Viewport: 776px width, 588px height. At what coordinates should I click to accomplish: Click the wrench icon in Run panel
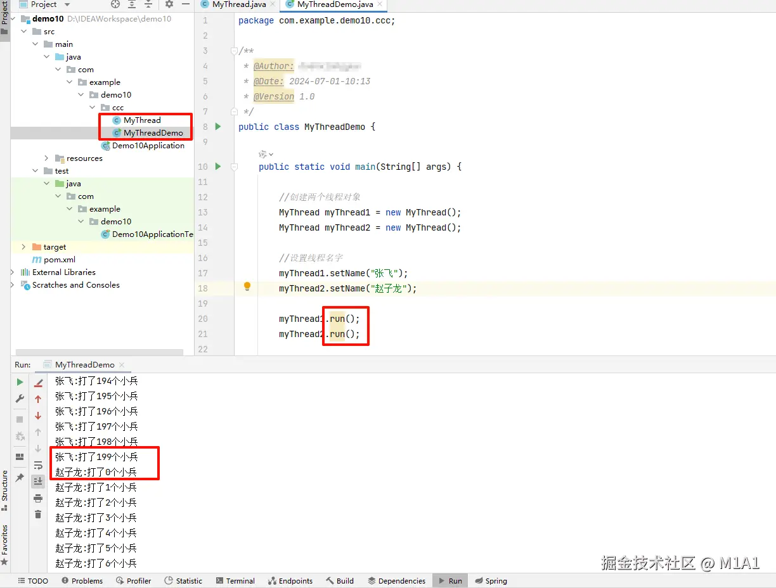click(x=20, y=399)
